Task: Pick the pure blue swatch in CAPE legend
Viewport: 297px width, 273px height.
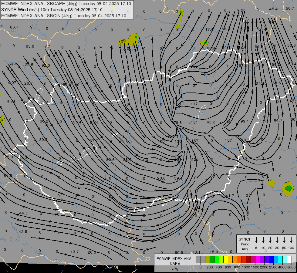Action: coord(271,259)
